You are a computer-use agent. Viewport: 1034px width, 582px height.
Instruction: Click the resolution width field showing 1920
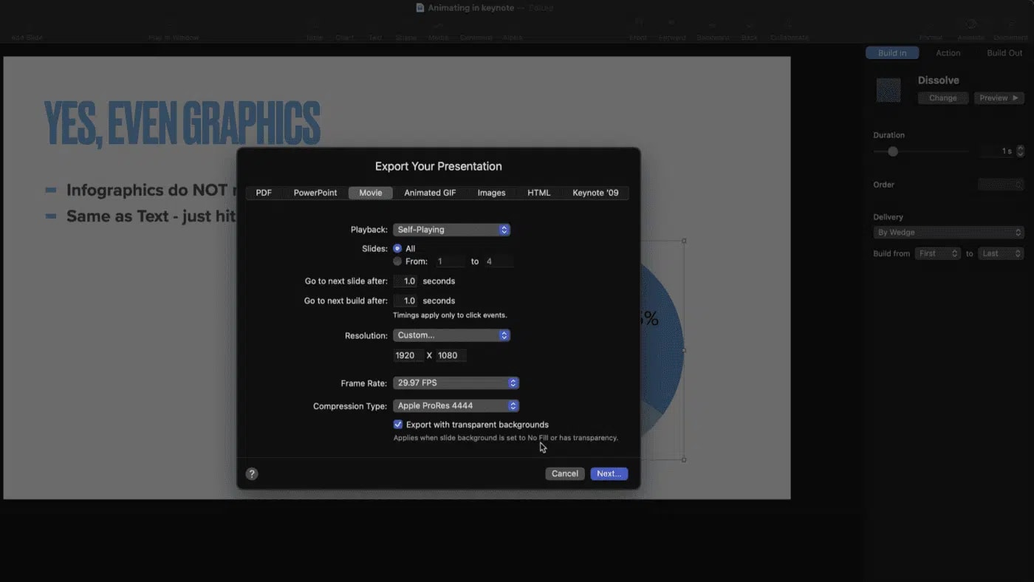pyautogui.click(x=408, y=356)
